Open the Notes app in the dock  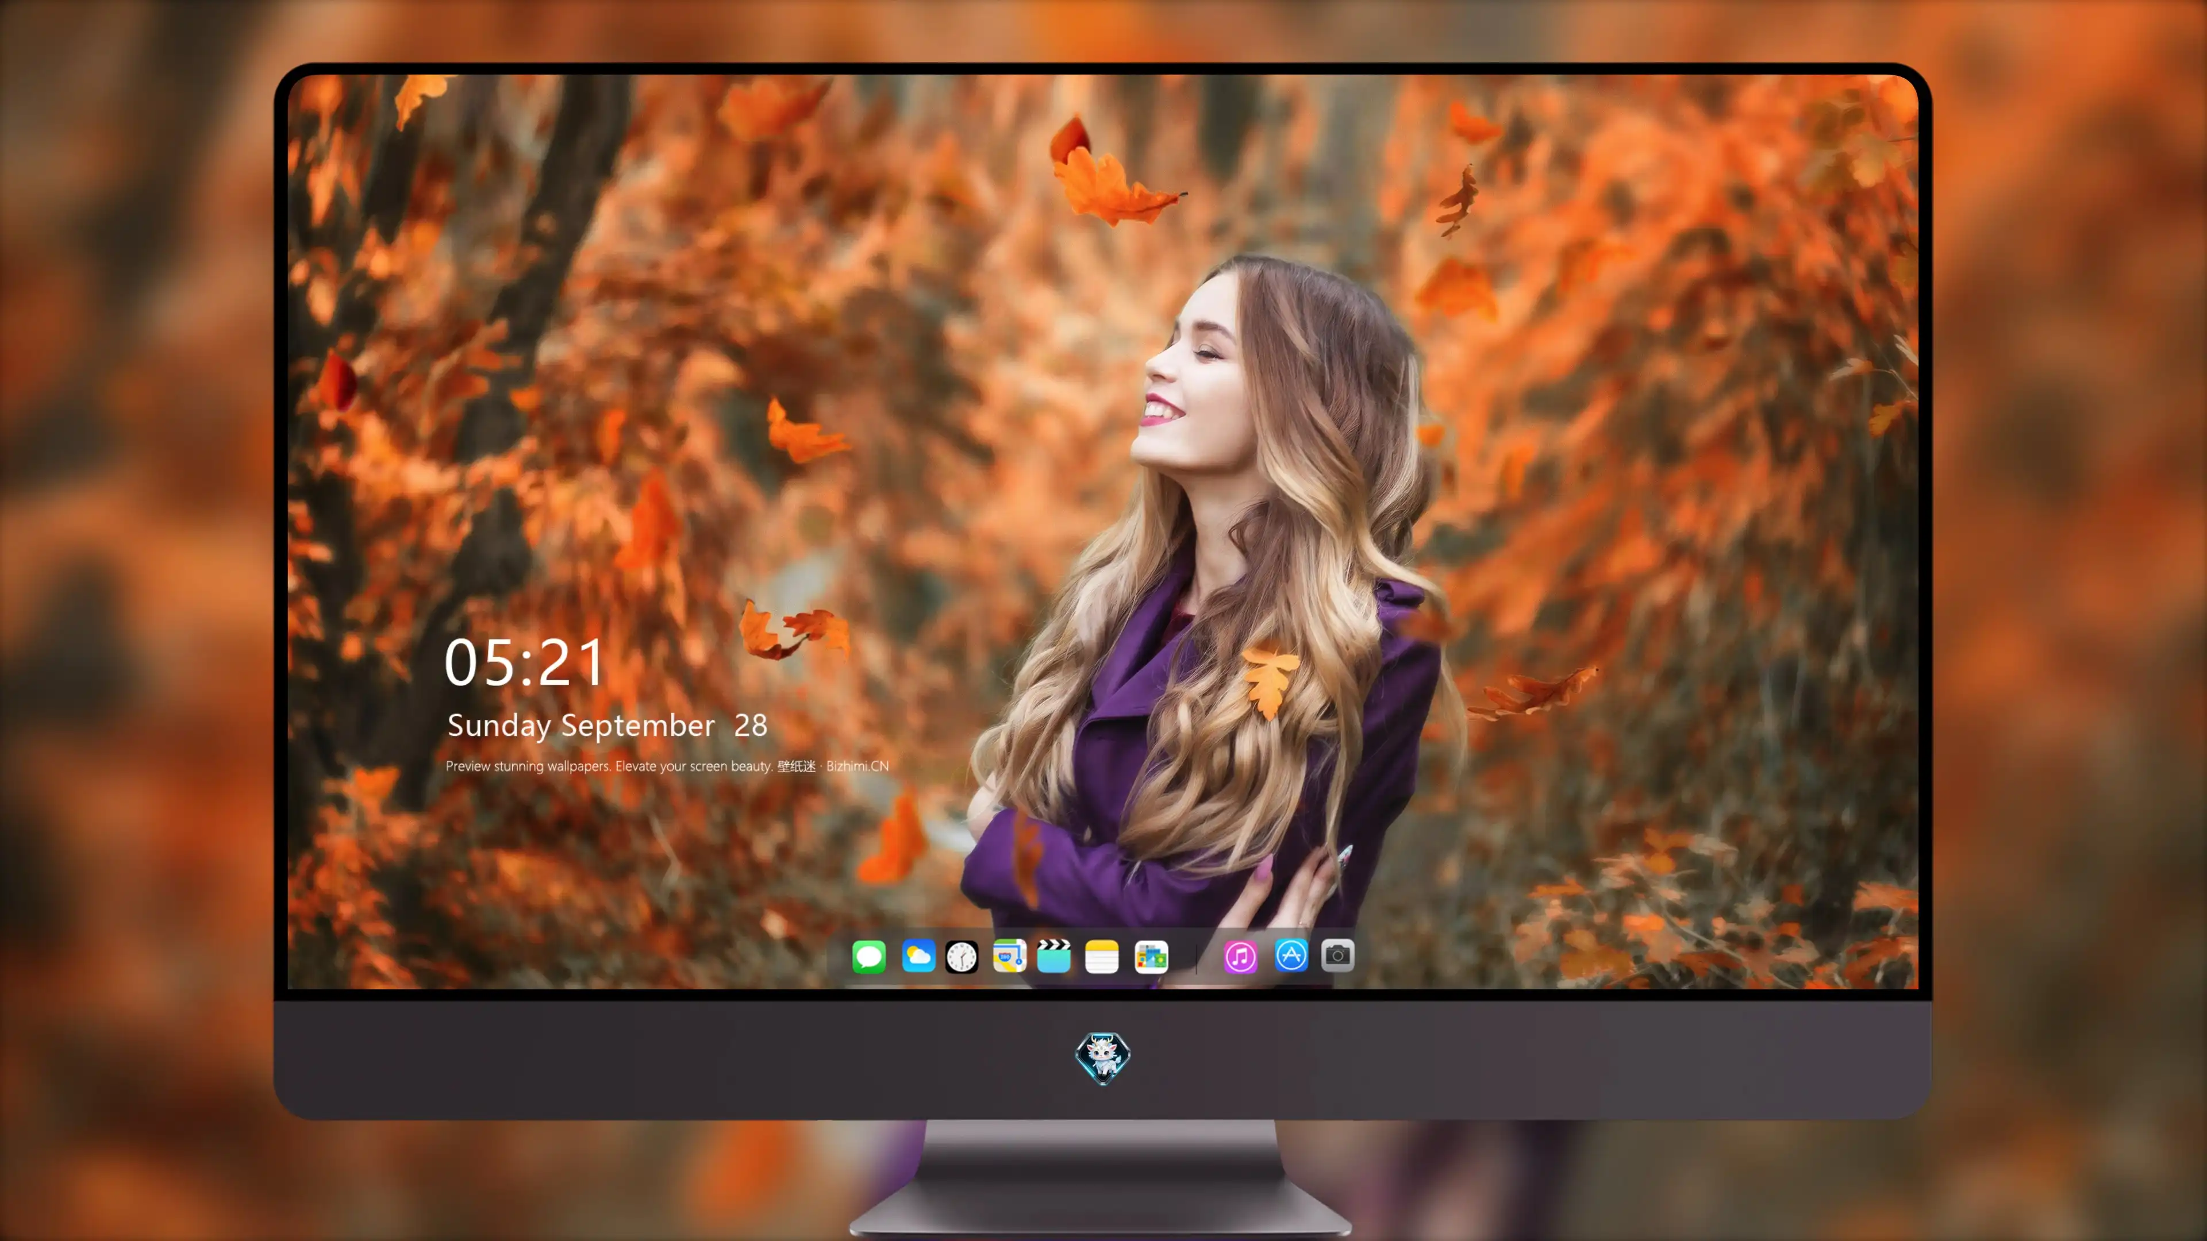[x=1102, y=956]
